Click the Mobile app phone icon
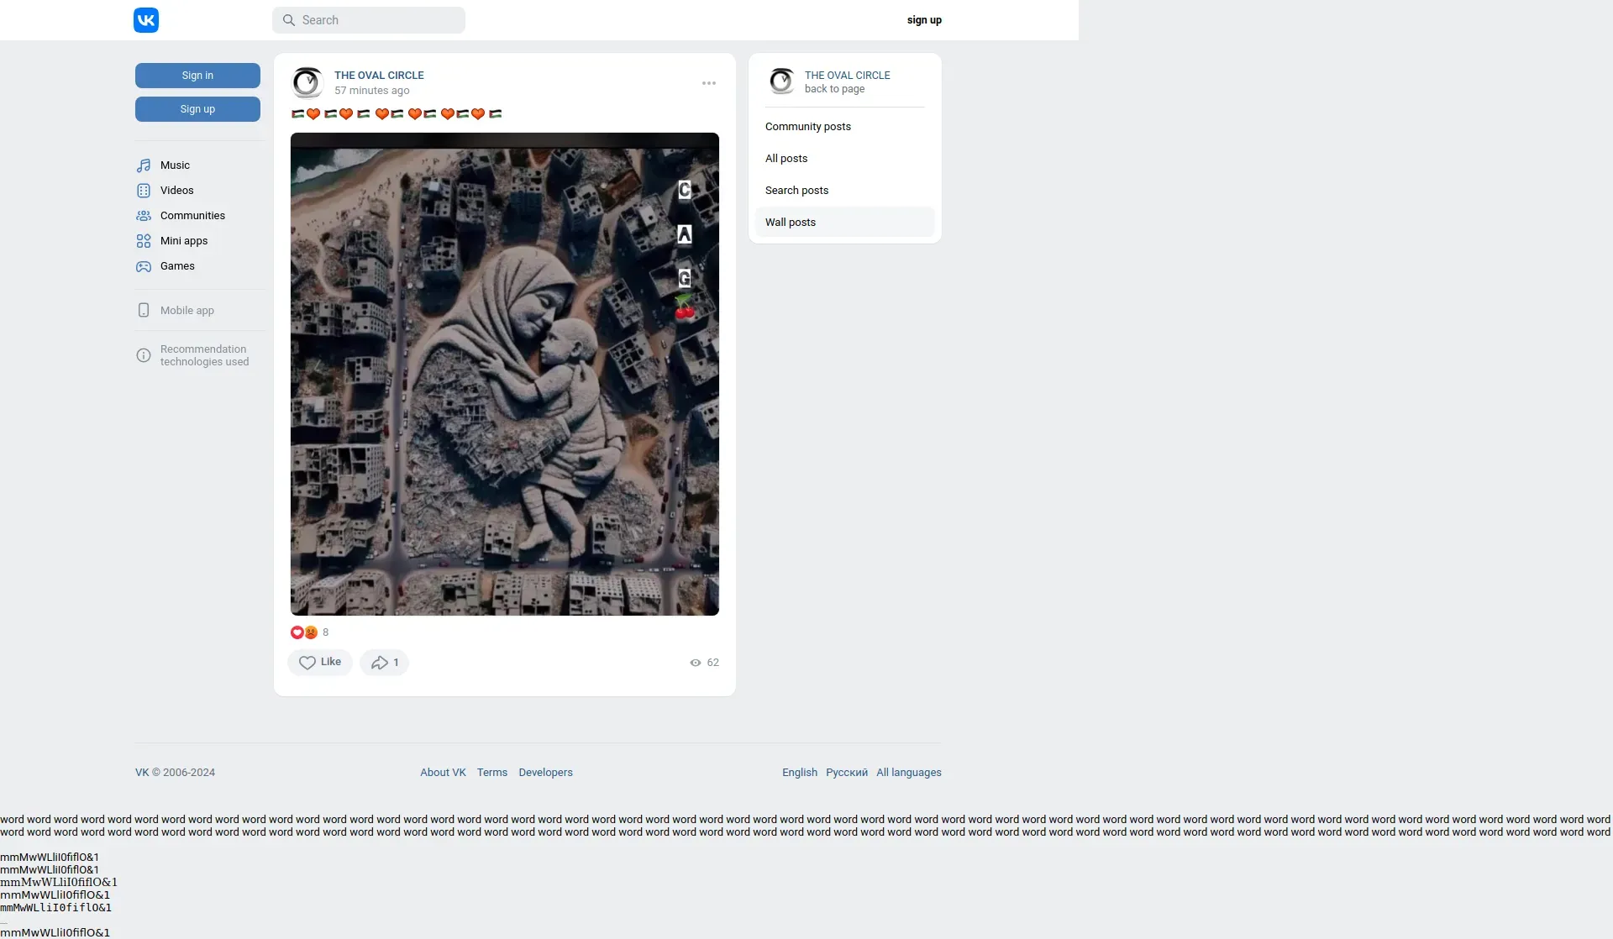 tap(144, 311)
